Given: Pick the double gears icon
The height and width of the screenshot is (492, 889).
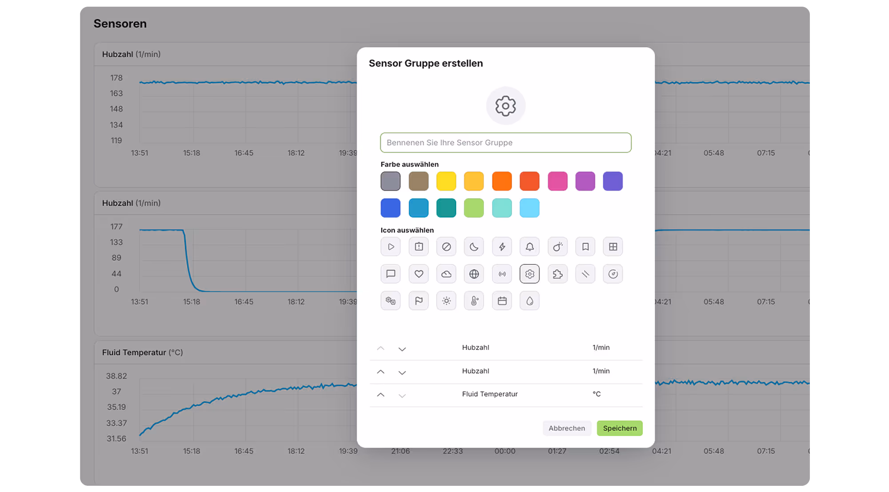Looking at the screenshot, I should point(390,301).
